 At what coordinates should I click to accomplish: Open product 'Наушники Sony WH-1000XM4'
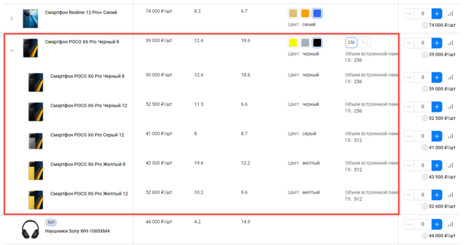click(78, 231)
